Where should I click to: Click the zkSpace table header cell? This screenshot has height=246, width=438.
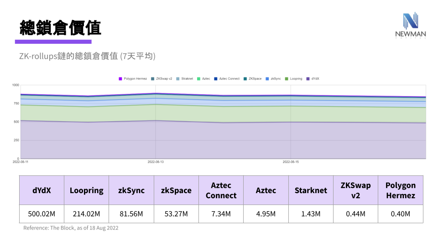click(x=176, y=190)
